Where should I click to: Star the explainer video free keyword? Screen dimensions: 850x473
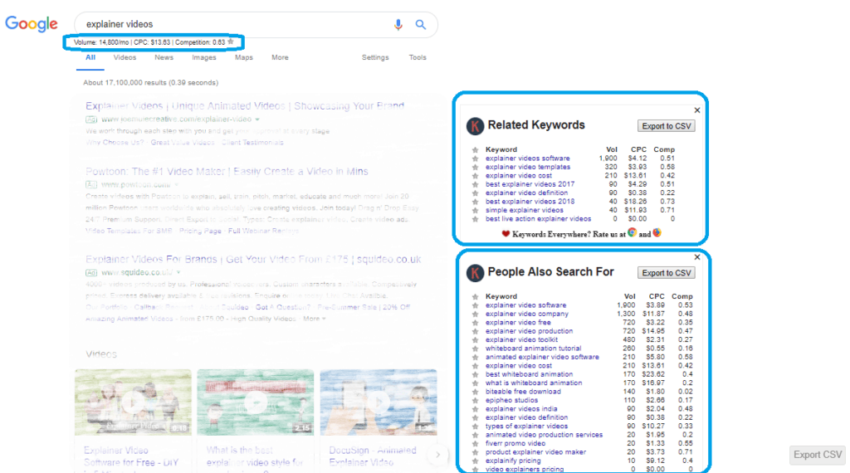pos(476,323)
